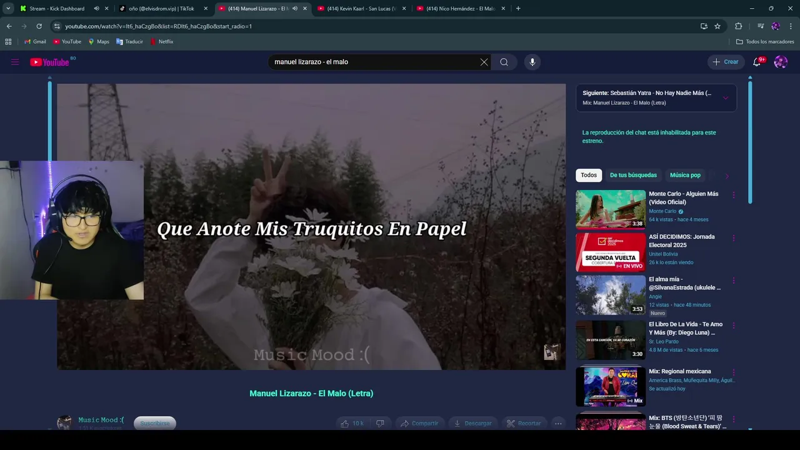Open Music Mood channel avatar
This screenshot has width=800, height=450.
click(64, 422)
